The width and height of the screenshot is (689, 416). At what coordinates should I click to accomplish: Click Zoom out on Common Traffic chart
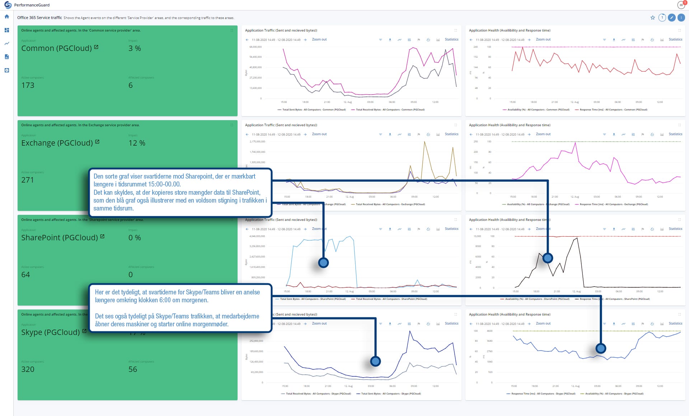(319, 39)
